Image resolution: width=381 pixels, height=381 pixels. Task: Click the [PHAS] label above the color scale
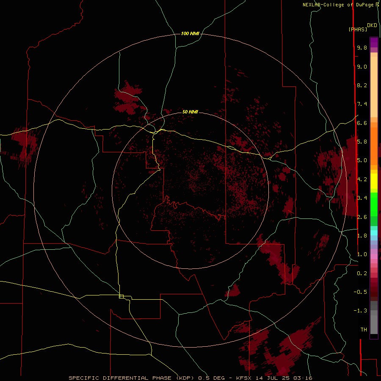point(358,29)
